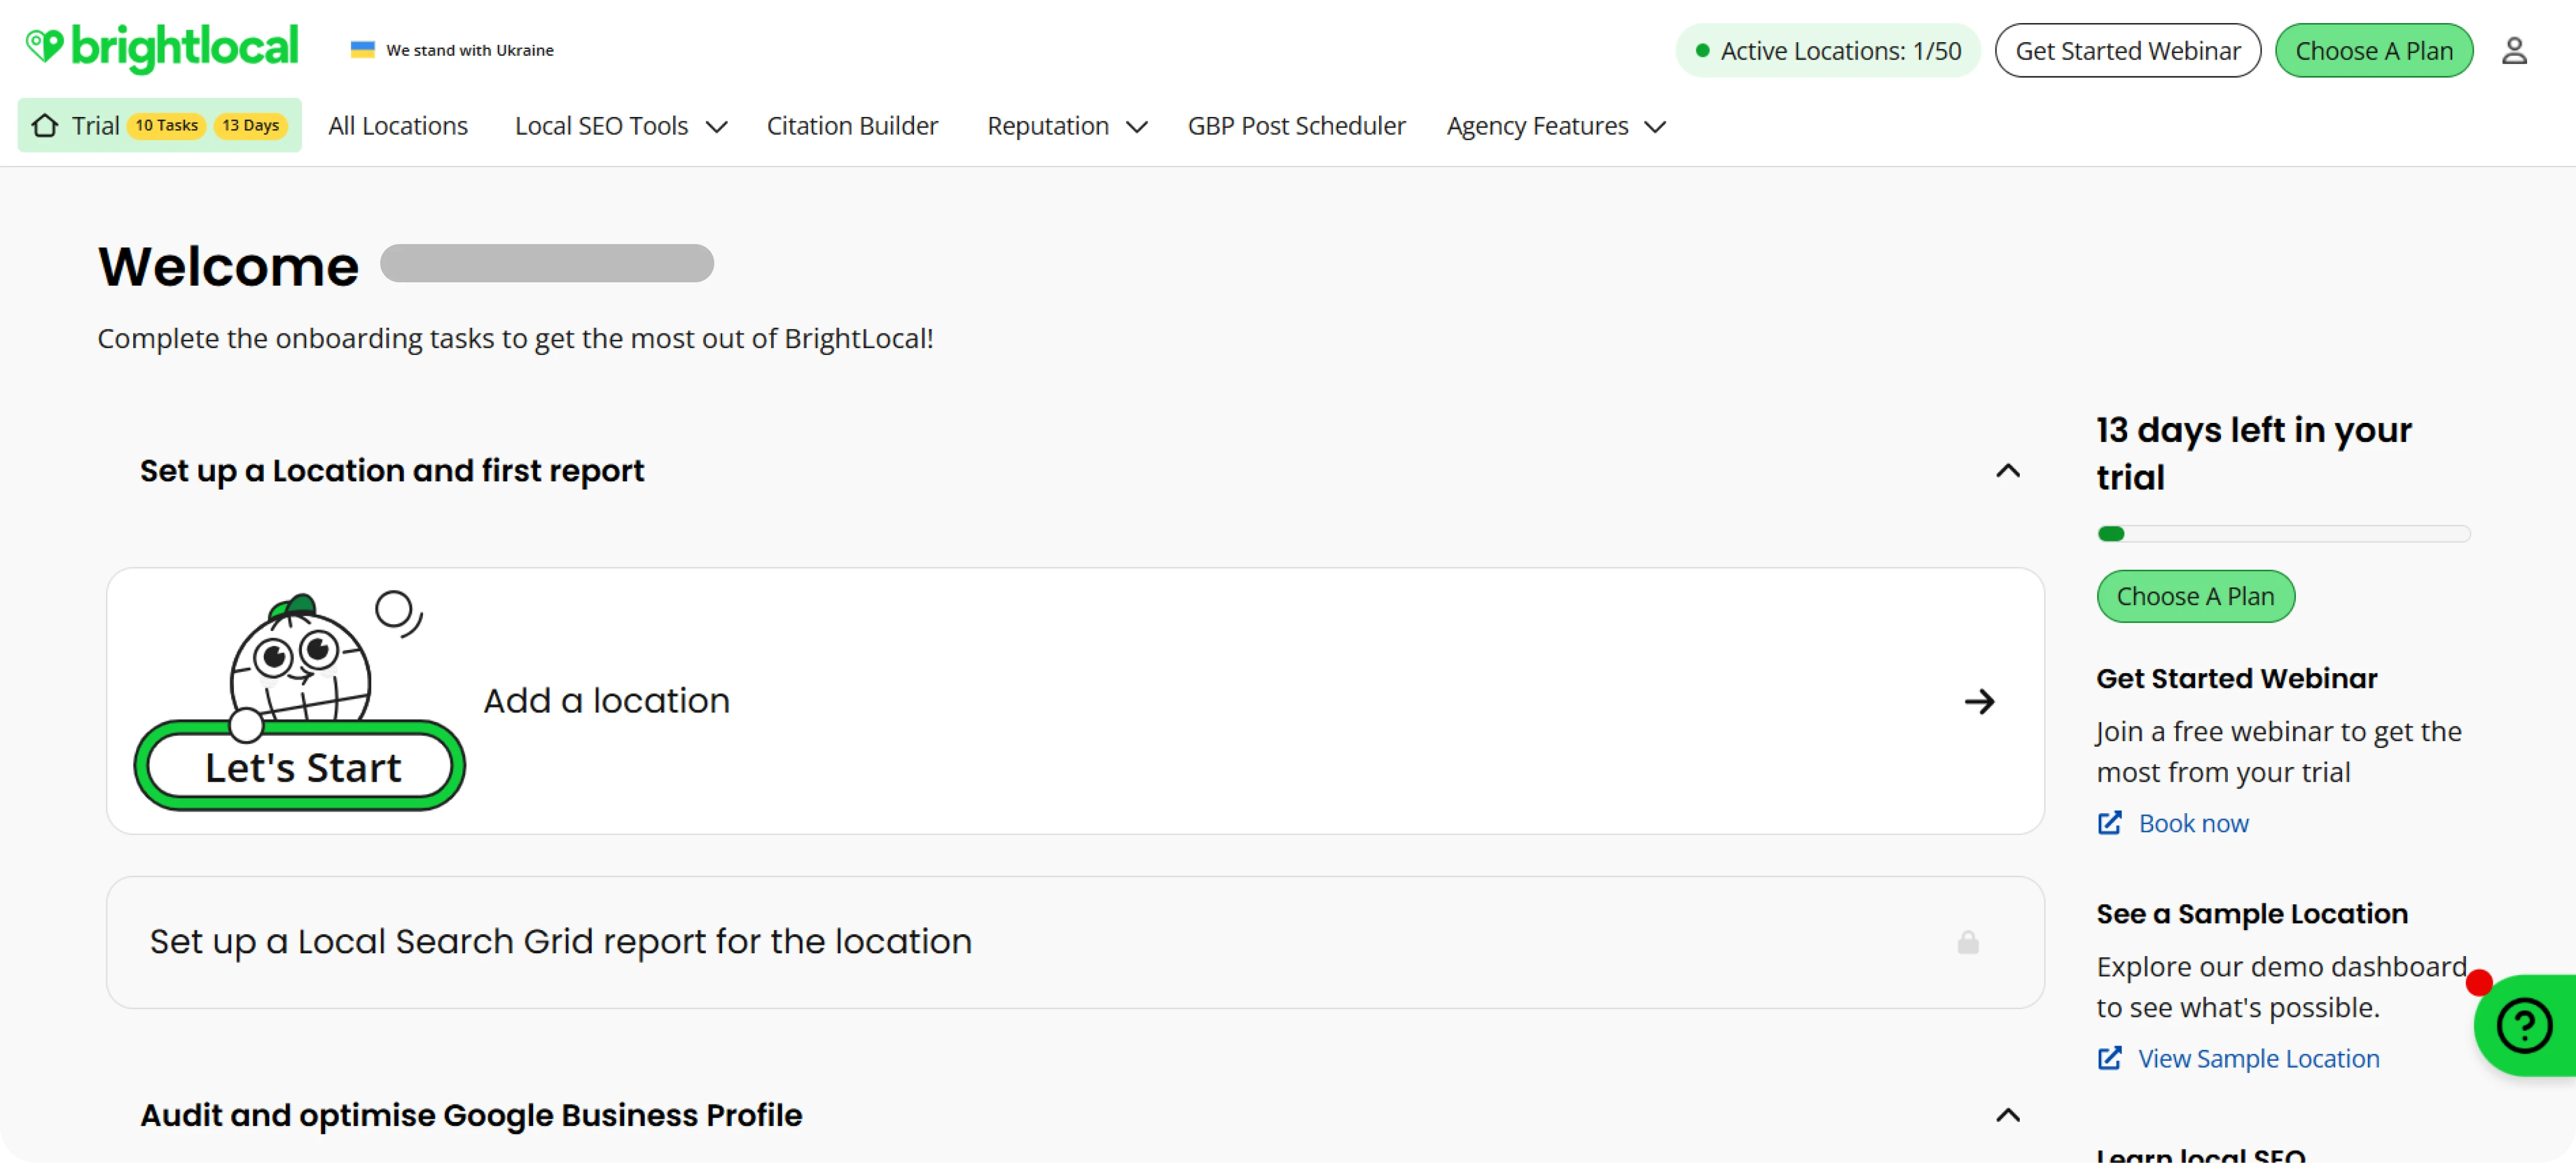Go to All Locations

point(398,125)
